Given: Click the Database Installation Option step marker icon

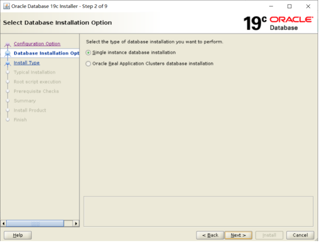Looking at the screenshot, I should pyautogui.click(x=8, y=53).
